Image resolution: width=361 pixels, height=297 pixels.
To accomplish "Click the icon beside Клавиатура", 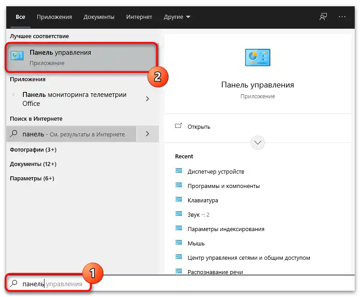I will click(x=179, y=200).
